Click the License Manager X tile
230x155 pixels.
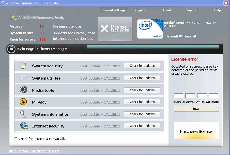(115, 29)
